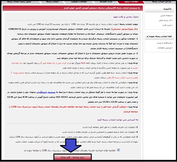Click the red تذکر مهم(سوابق تحصیلی) label
177x162 pixels.
tap(125, 29)
